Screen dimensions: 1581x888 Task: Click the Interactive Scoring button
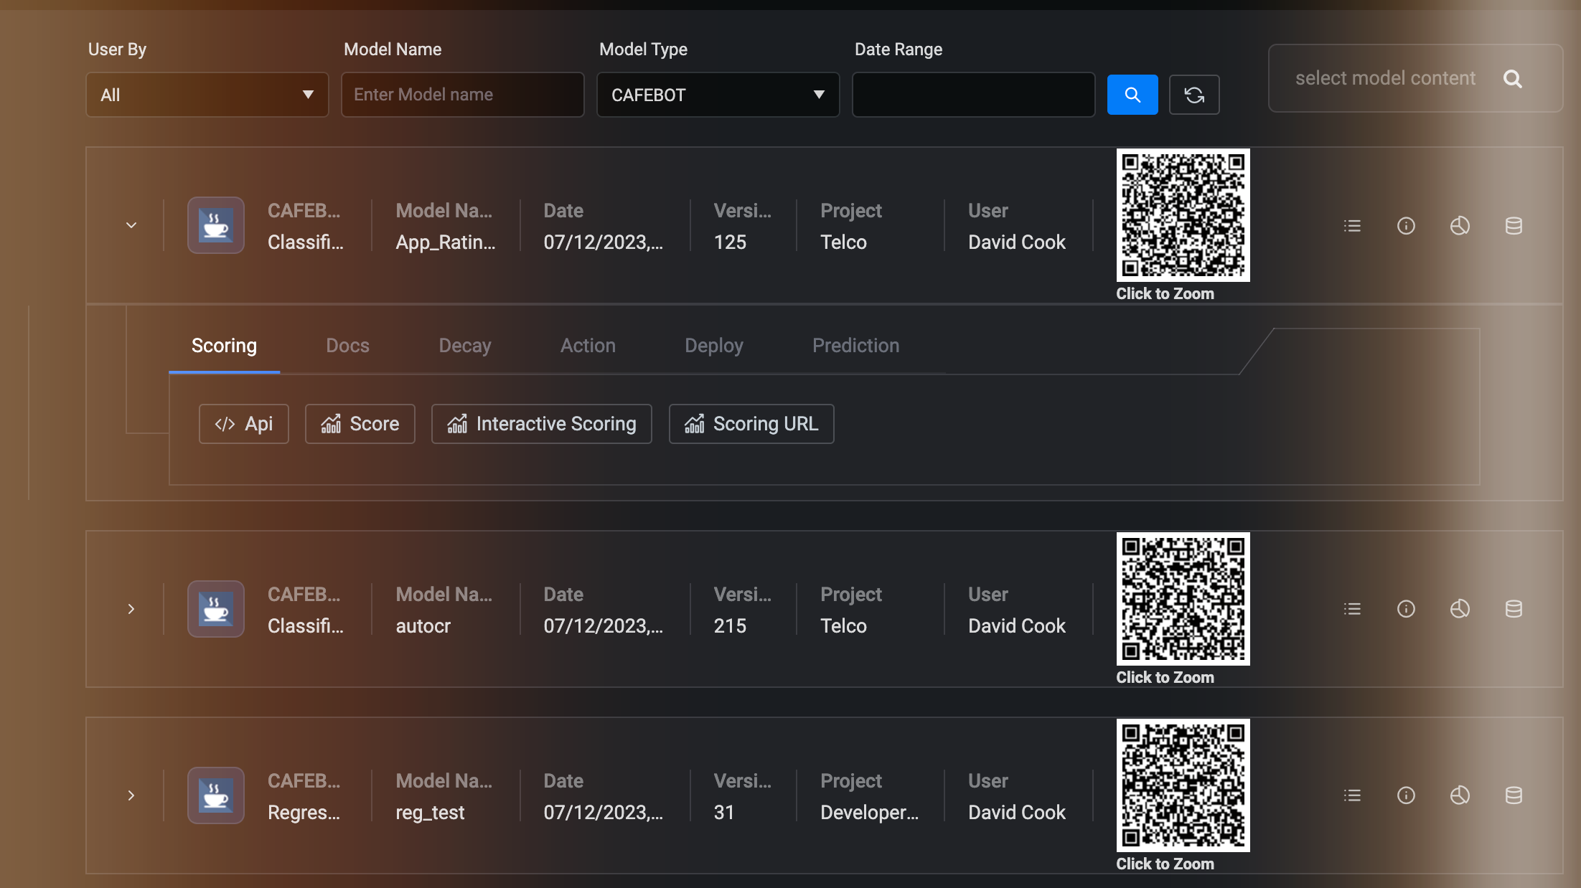(541, 424)
